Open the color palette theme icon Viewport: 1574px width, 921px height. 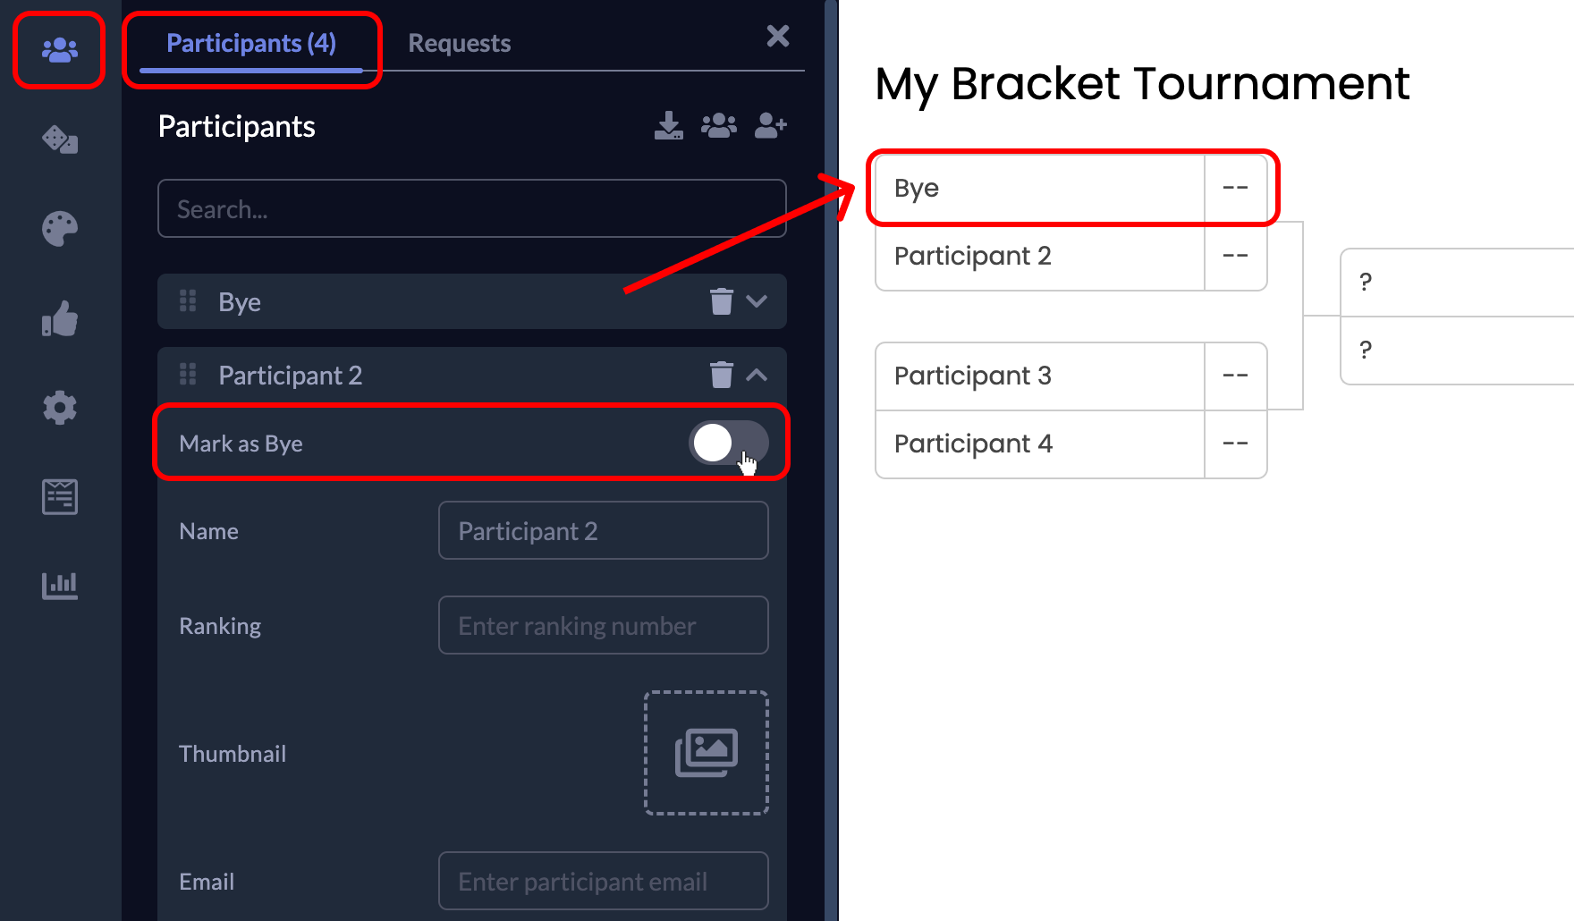coord(60,229)
